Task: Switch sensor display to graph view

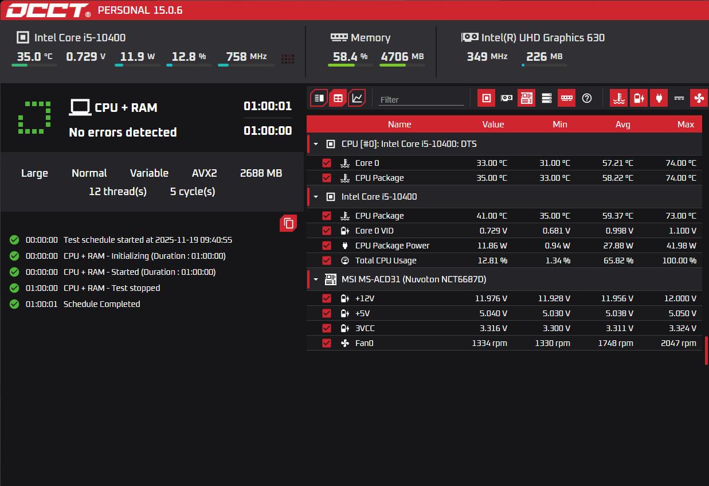Action: click(357, 98)
